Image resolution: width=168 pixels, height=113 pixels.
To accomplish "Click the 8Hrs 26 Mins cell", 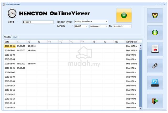I will tap(132, 51).
